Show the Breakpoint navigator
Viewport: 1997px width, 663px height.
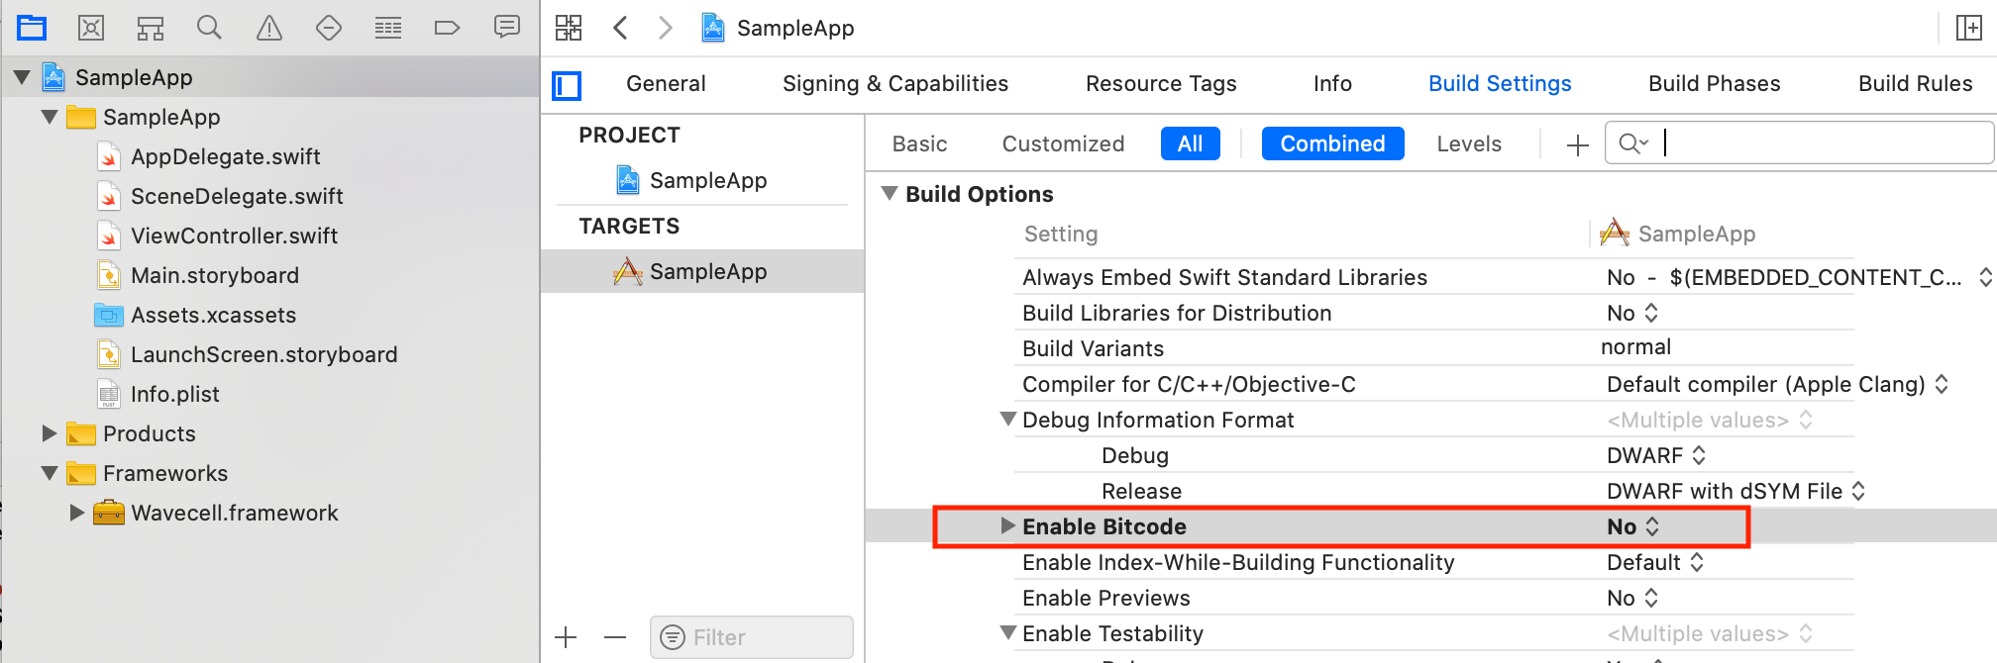[448, 27]
